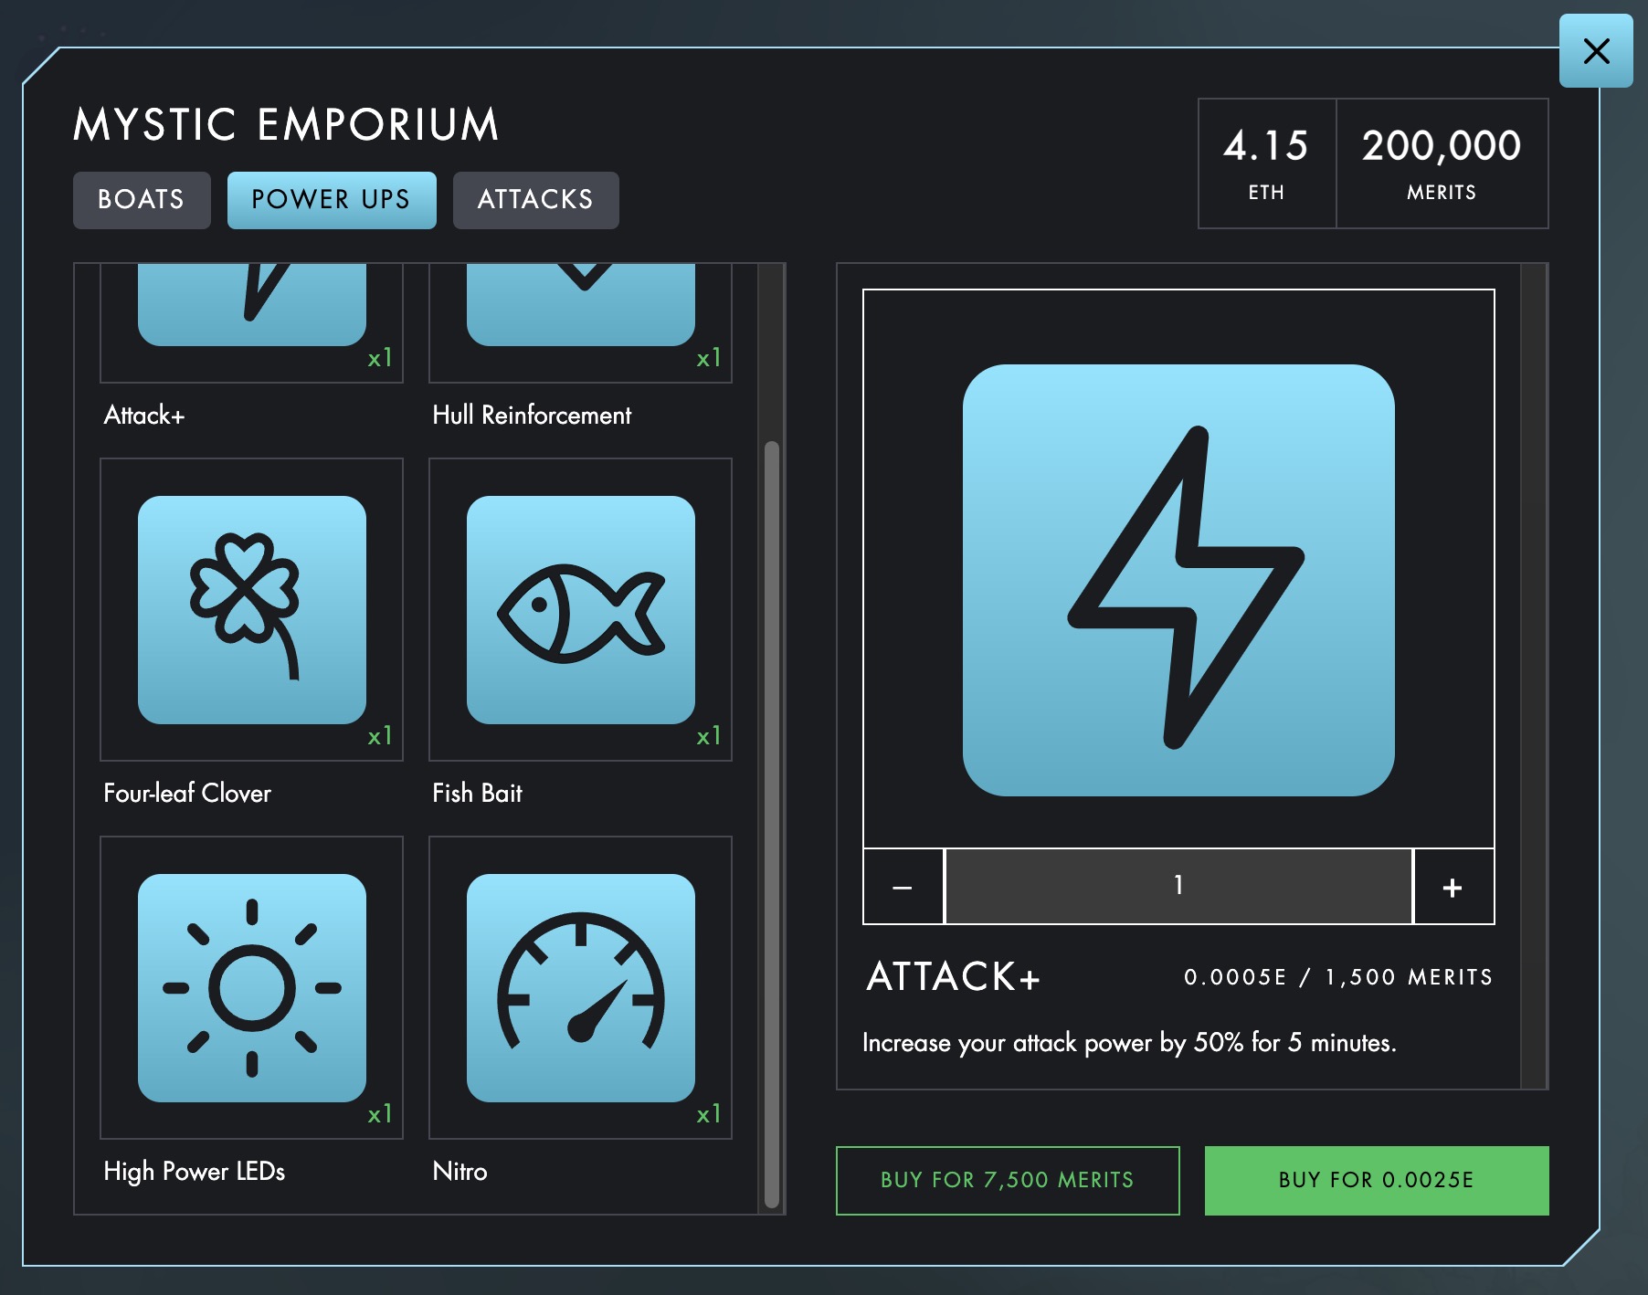Select the Four-leaf Clover power-up icon

[251, 609]
